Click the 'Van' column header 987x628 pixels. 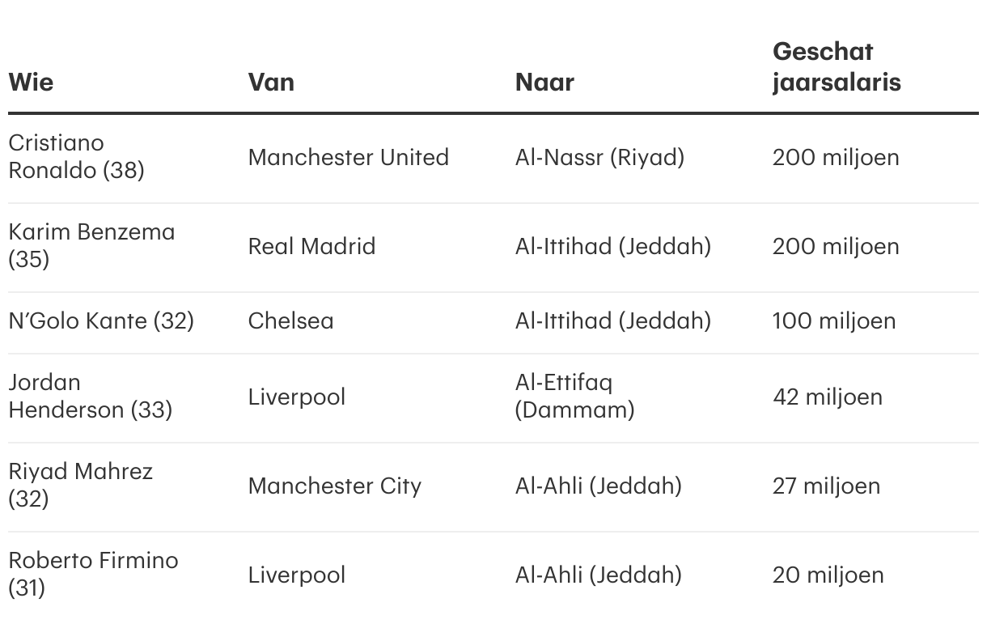tap(271, 83)
